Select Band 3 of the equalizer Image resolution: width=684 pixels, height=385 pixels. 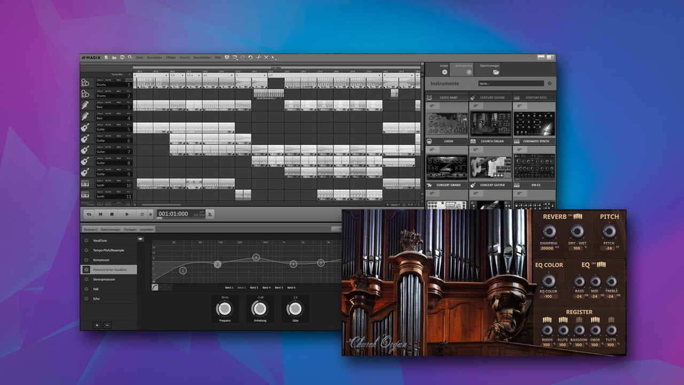[x=254, y=288]
